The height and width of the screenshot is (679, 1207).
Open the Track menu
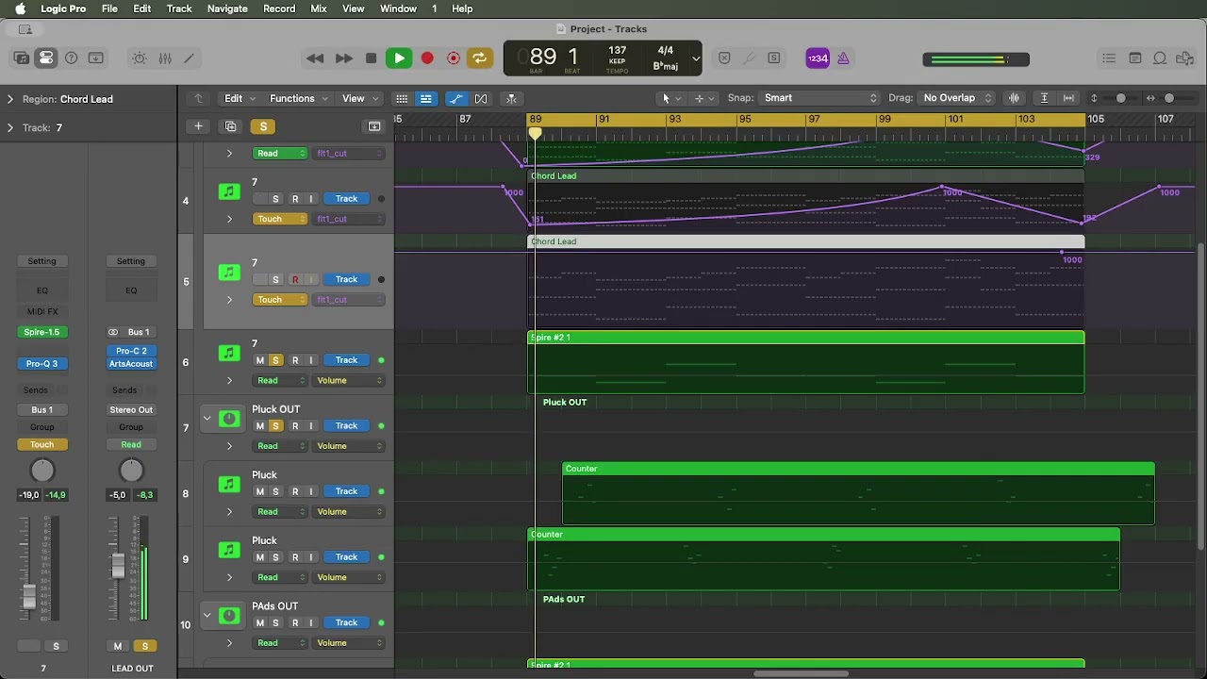coord(179,8)
